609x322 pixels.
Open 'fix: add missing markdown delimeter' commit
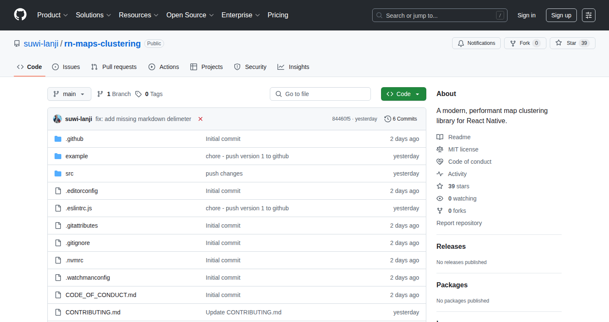click(x=143, y=119)
